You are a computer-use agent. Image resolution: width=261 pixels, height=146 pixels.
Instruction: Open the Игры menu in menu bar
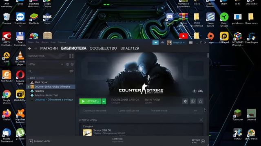53,42
